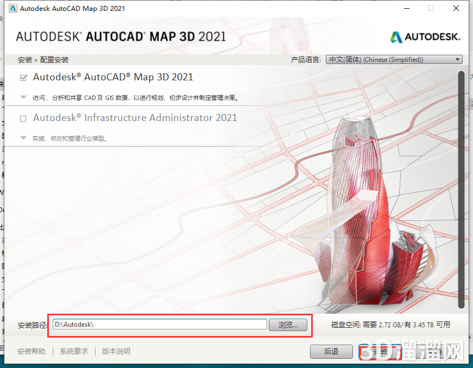This screenshot has width=473, height=368.
Task: Enable the Autodesk Infrastructure Administrator 2021 checkbox
Action: click(x=23, y=118)
